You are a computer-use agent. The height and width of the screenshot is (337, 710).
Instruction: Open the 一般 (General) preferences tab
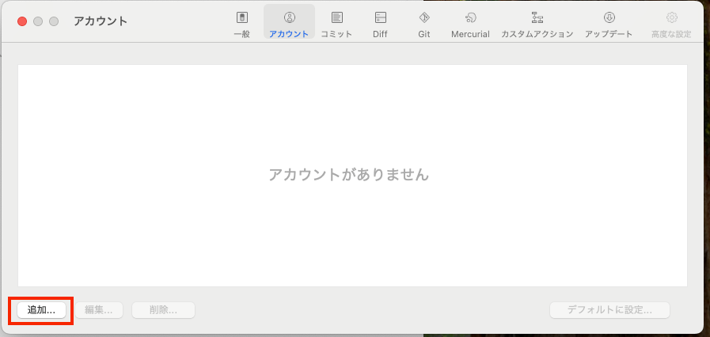pos(241,24)
